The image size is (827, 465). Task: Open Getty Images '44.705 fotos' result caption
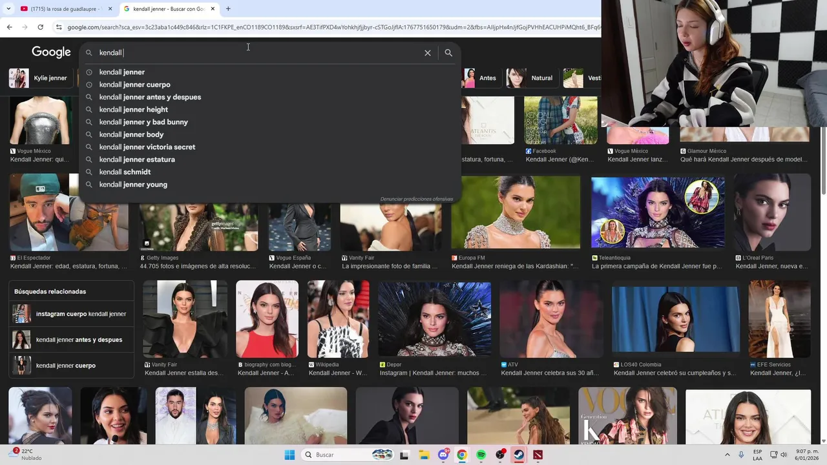click(198, 266)
